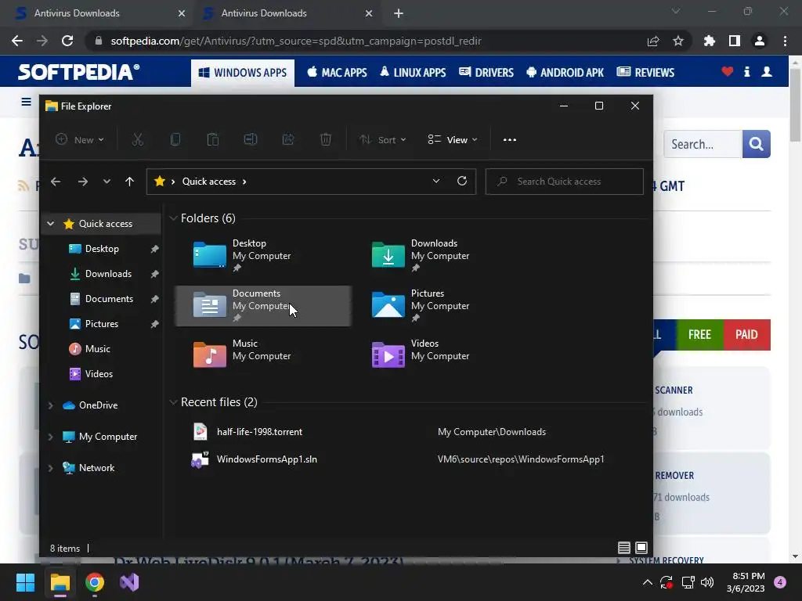The image size is (802, 601).
Task: Expand the Network tree node
Action: (51, 468)
